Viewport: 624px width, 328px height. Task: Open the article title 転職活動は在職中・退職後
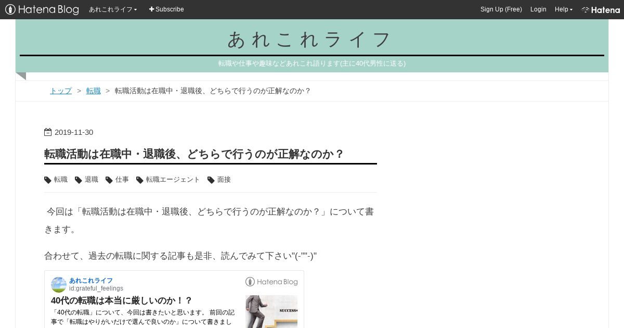(x=194, y=154)
